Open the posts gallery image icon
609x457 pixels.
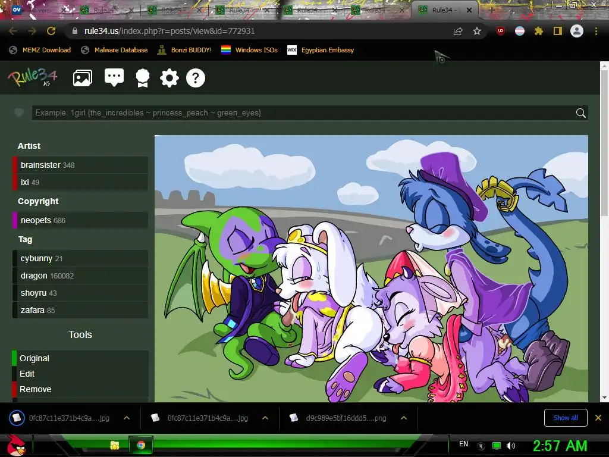(x=83, y=78)
